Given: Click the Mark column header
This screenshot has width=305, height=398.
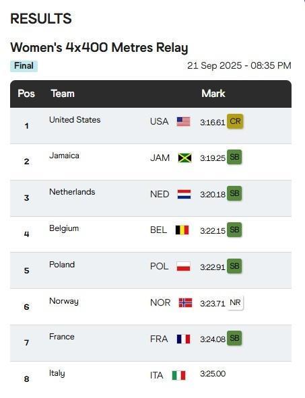Looking at the screenshot, I should pyautogui.click(x=213, y=94).
